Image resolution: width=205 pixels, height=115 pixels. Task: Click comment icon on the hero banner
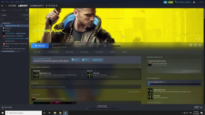pyautogui.click(x=199, y=39)
